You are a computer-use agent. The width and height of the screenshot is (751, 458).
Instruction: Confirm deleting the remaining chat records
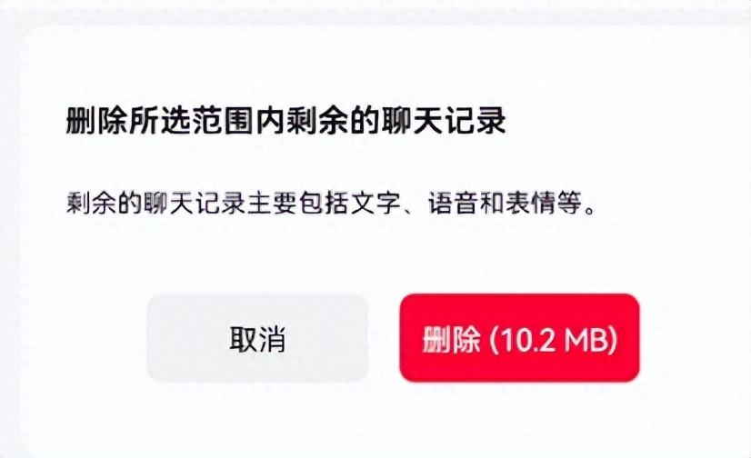pos(520,338)
